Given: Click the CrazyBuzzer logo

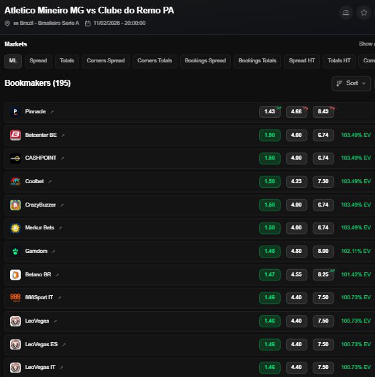Looking at the screenshot, I should pos(15,205).
